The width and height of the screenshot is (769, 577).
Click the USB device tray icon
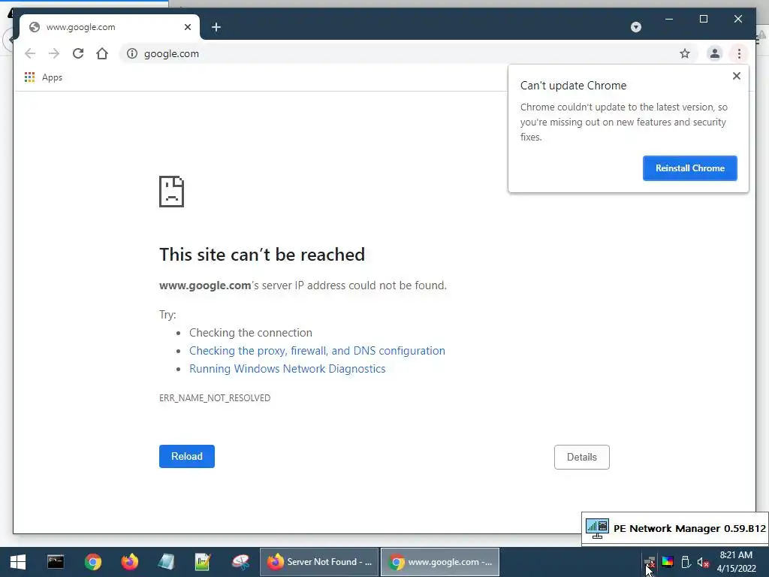[x=686, y=562]
